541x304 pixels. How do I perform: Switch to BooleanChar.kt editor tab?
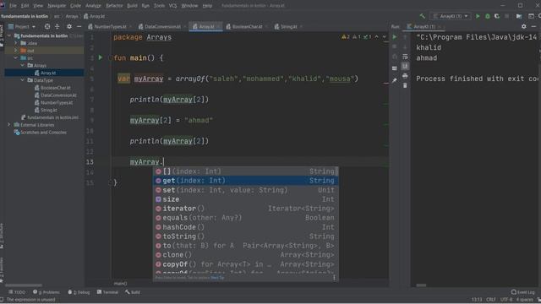pos(246,26)
